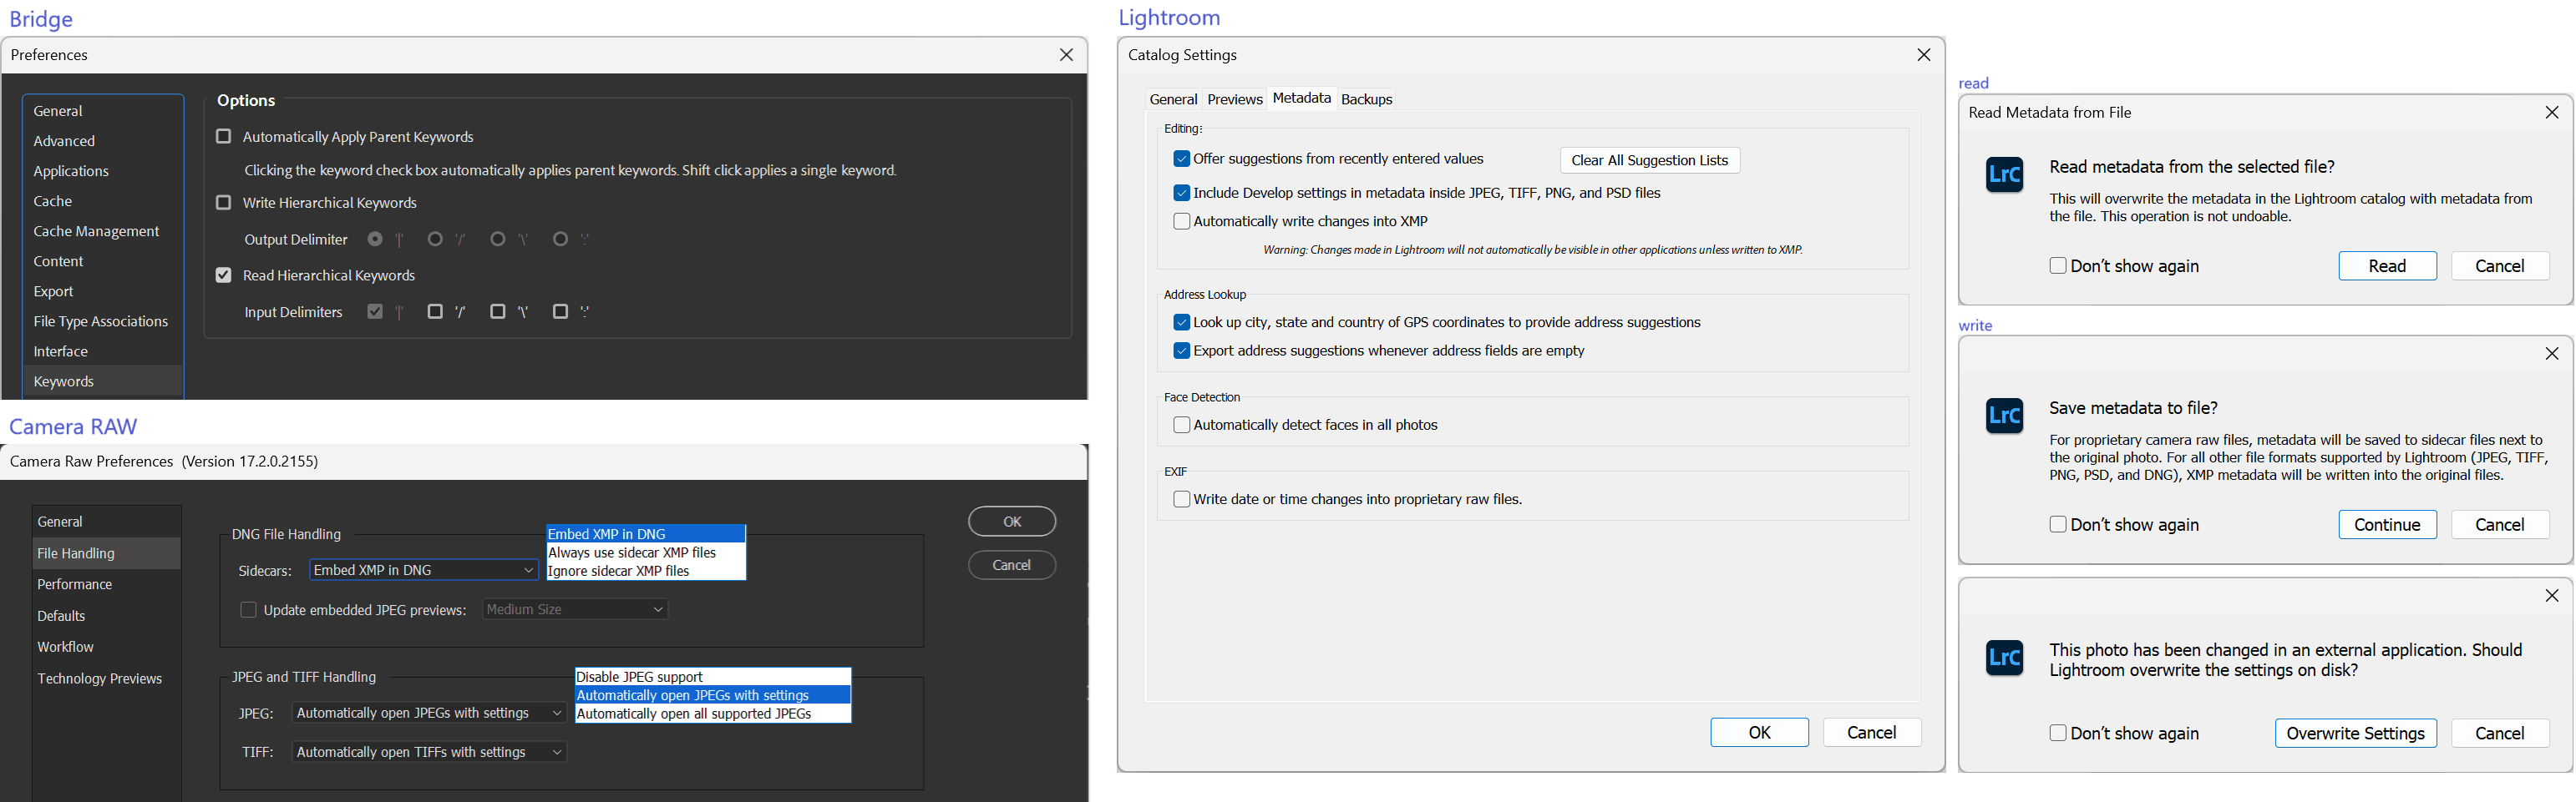Screen dimensions: 2576x802
Task: Select the colon Output Delimiter radio
Action: point(561,240)
